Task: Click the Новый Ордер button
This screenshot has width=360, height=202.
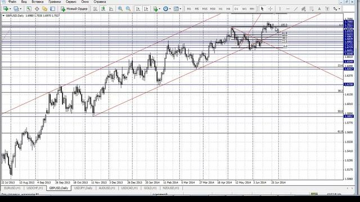Action: click(74, 9)
